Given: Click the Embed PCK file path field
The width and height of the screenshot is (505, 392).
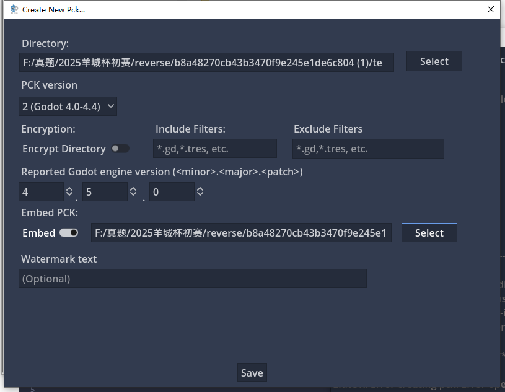Looking at the screenshot, I should click(240, 233).
